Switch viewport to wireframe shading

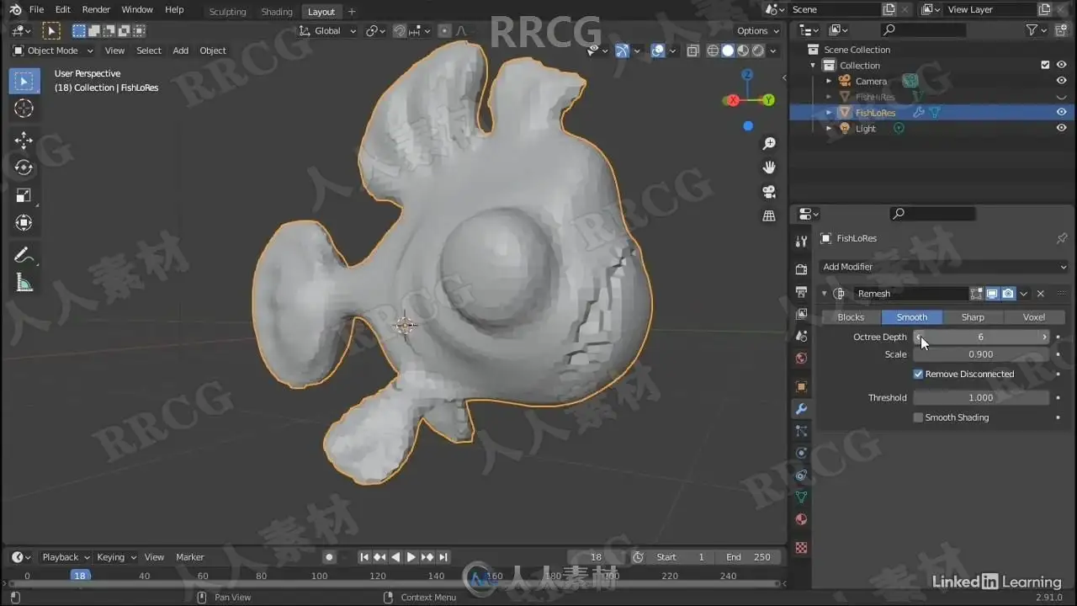click(713, 51)
